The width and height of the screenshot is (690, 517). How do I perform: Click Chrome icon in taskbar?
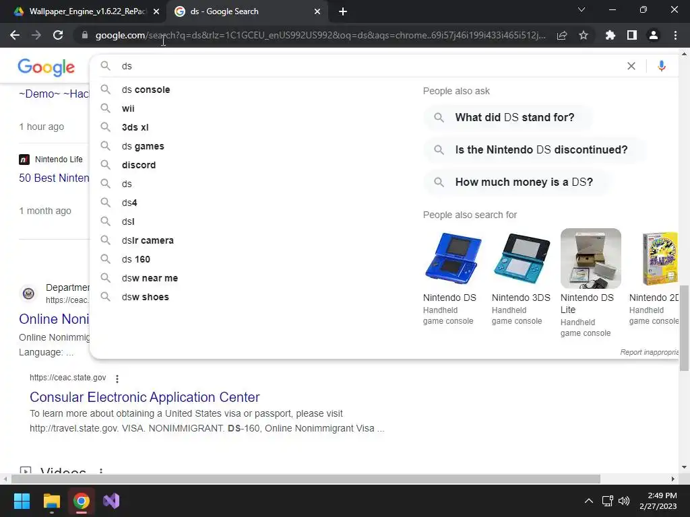point(81,501)
